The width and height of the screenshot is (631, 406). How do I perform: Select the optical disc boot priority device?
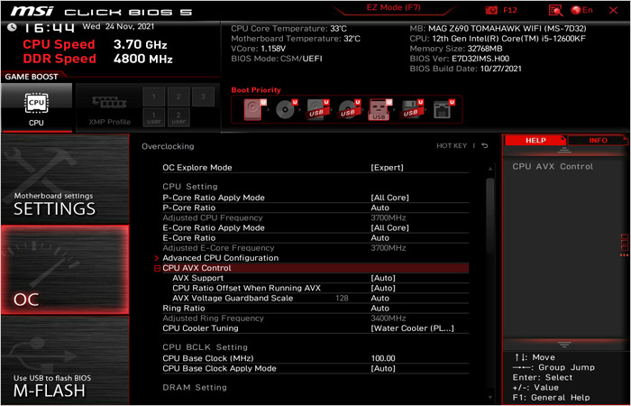287,110
